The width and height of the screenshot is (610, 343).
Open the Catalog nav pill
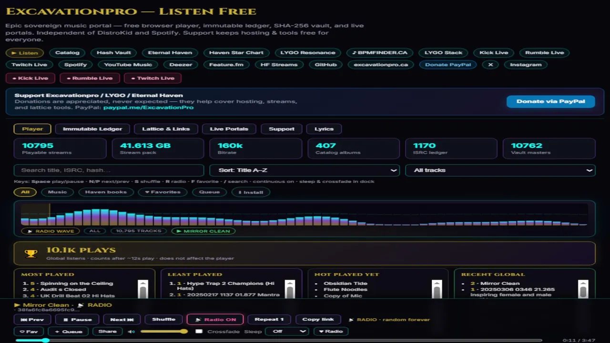[x=67, y=53]
